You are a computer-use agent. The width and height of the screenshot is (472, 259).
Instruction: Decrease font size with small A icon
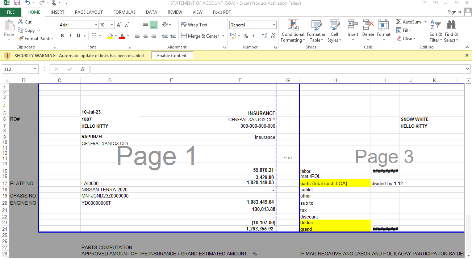click(127, 25)
